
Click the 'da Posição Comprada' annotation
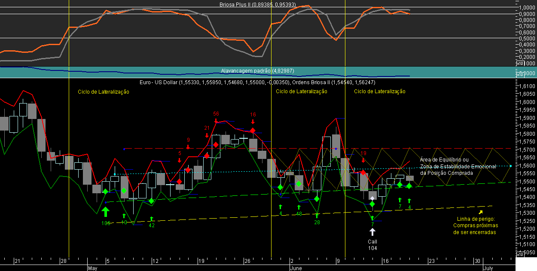point(446,173)
